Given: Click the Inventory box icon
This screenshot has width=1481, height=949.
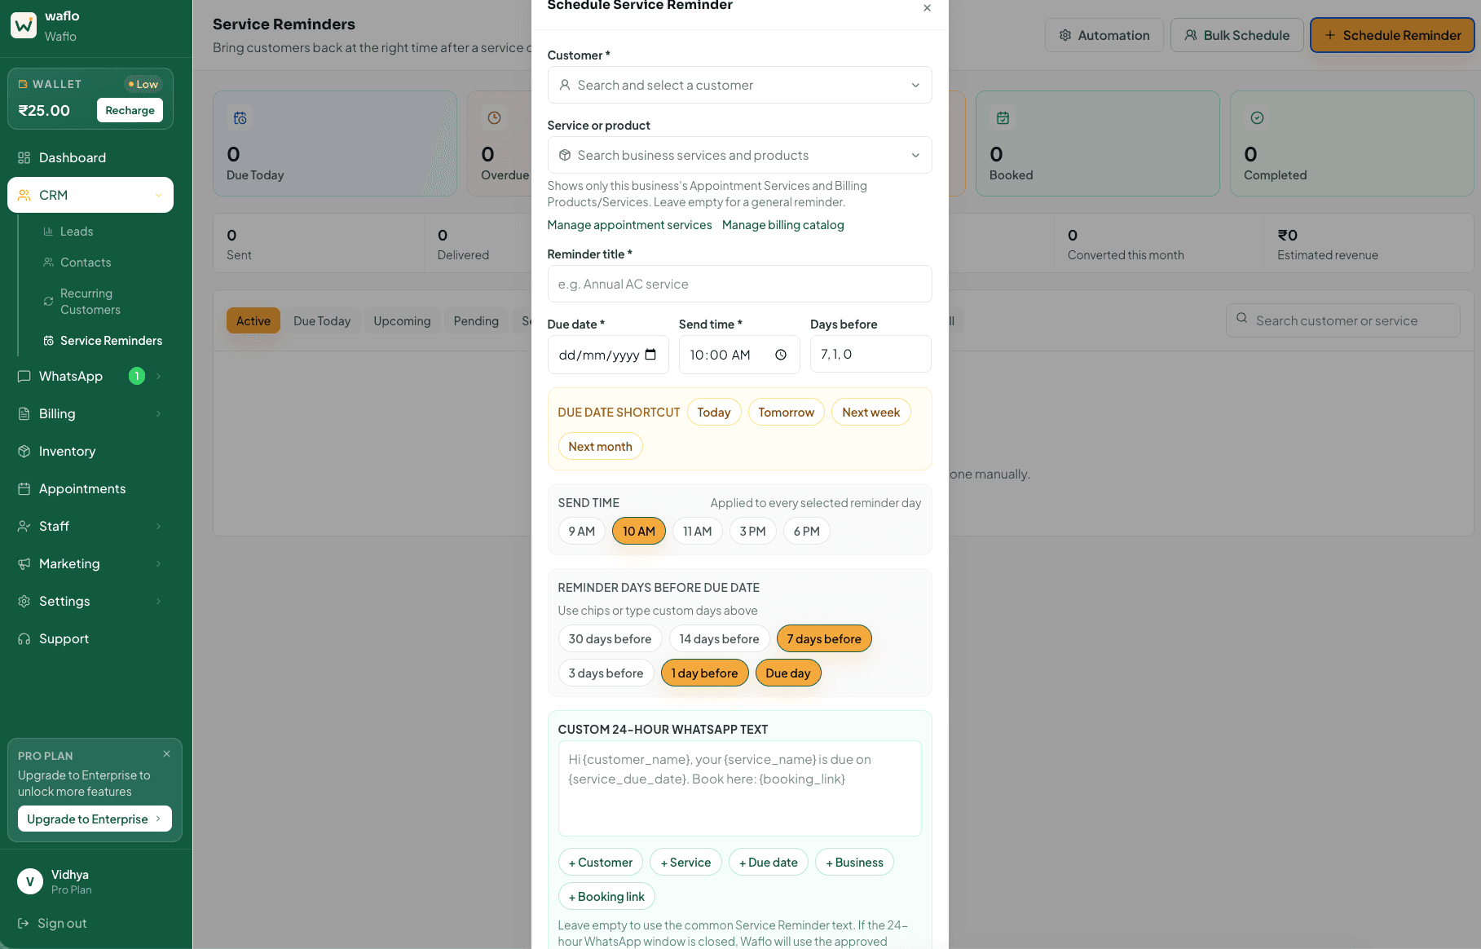Looking at the screenshot, I should (x=24, y=451).
